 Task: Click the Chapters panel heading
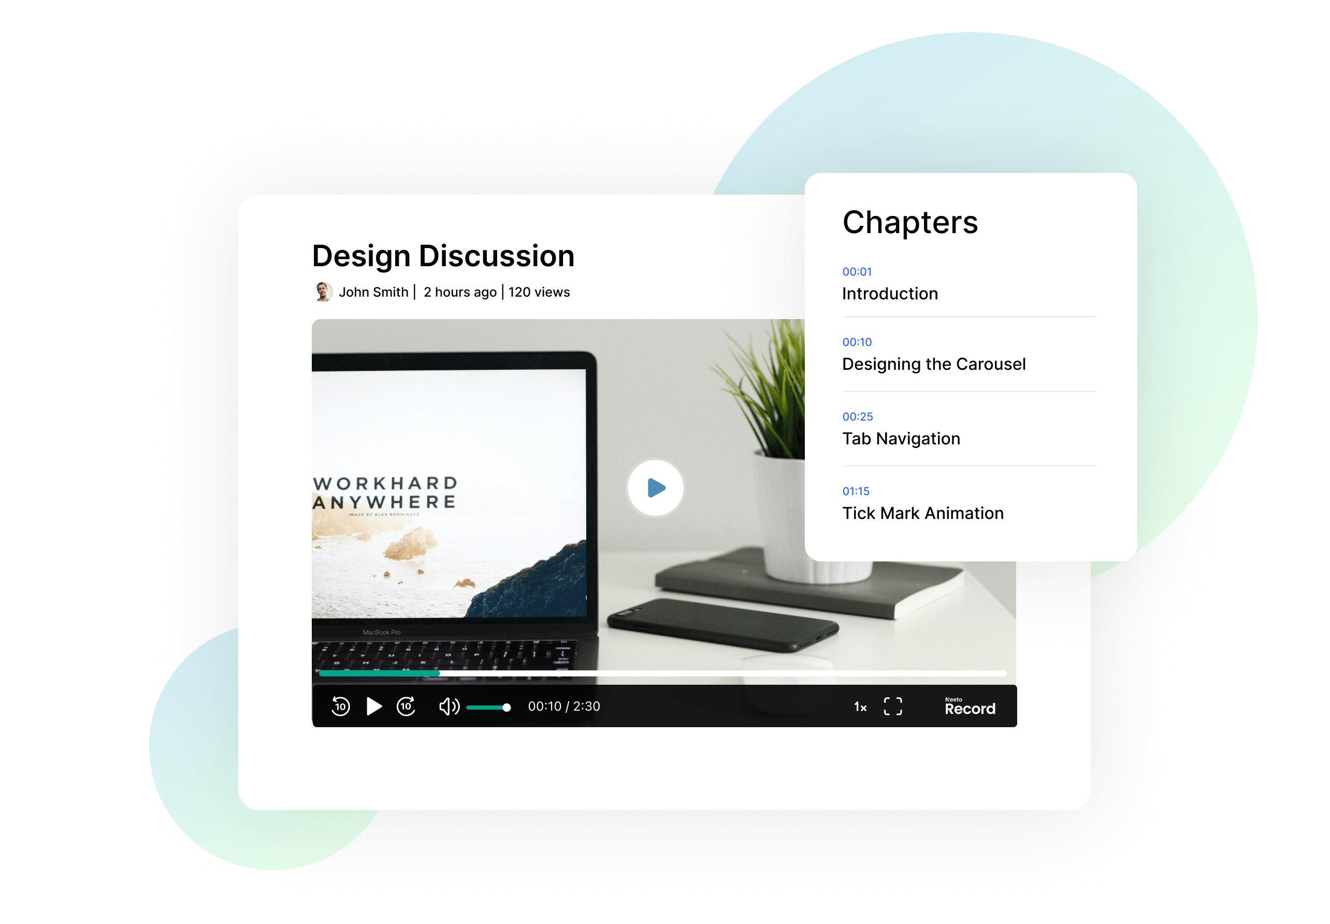(x=909, y=221)
